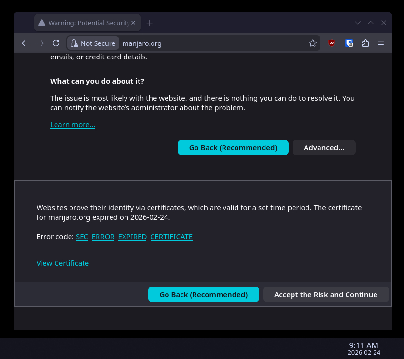
Task: Close the Warning: Potential Security tab
Action: pyautogui.click(x=134, y=23)
